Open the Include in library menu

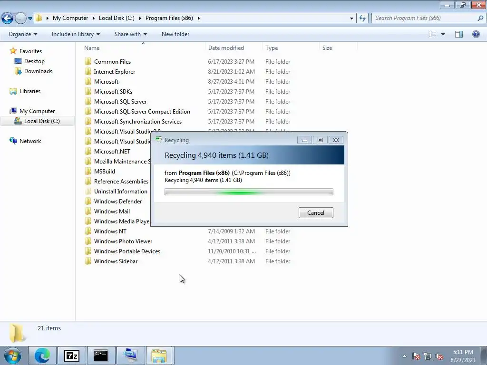coord(76,34)
